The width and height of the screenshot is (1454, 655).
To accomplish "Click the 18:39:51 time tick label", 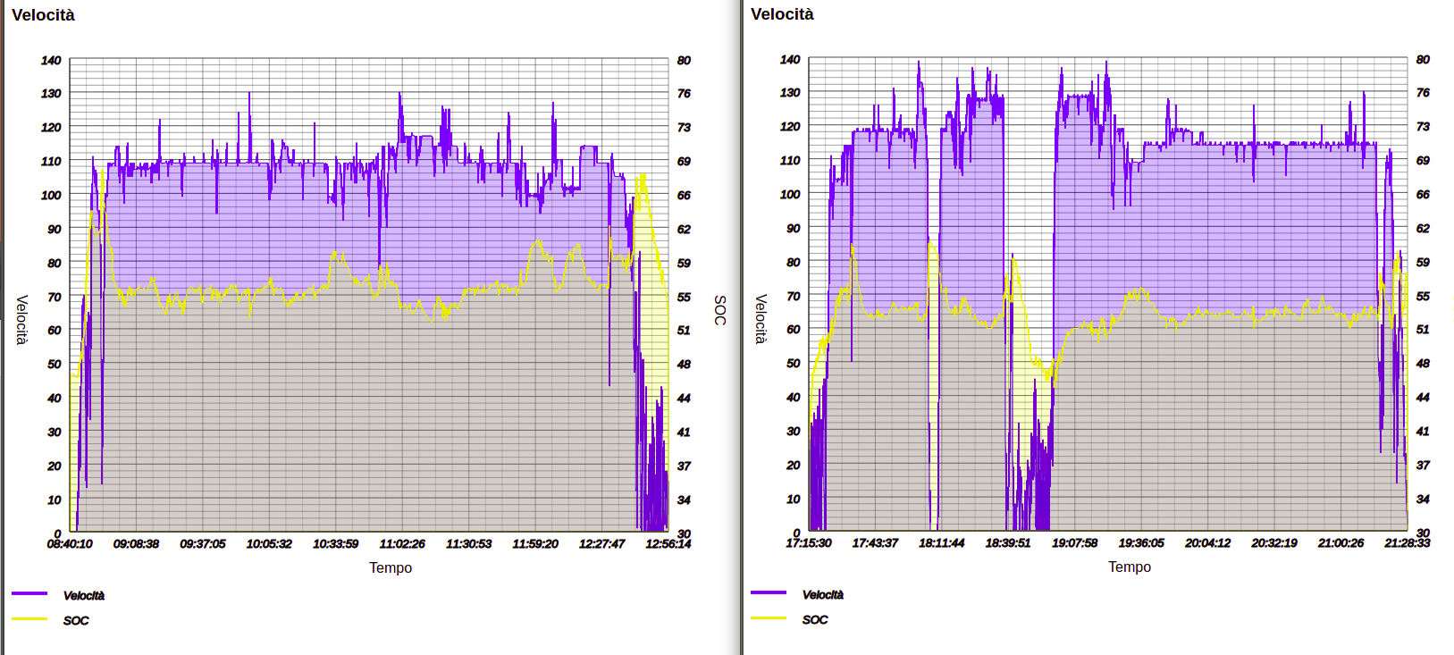I will coord(1008,542).
